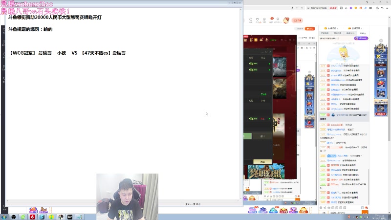The width and height of the screenshot is (391, 220).
Task: Open the system tray clock
Action: 378,217
